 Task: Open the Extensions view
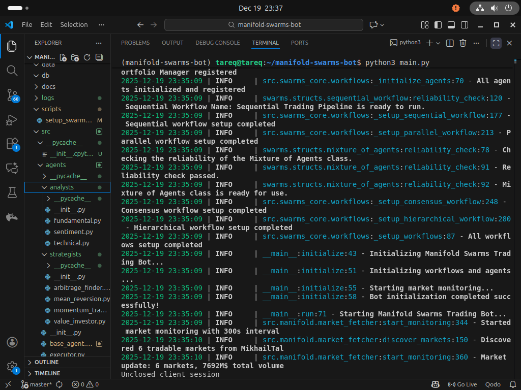13,144
